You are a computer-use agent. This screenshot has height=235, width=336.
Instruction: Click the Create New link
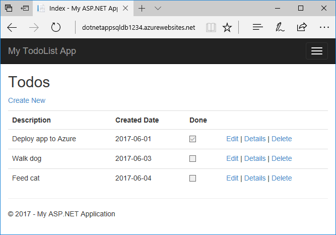(x=27, y=100)
